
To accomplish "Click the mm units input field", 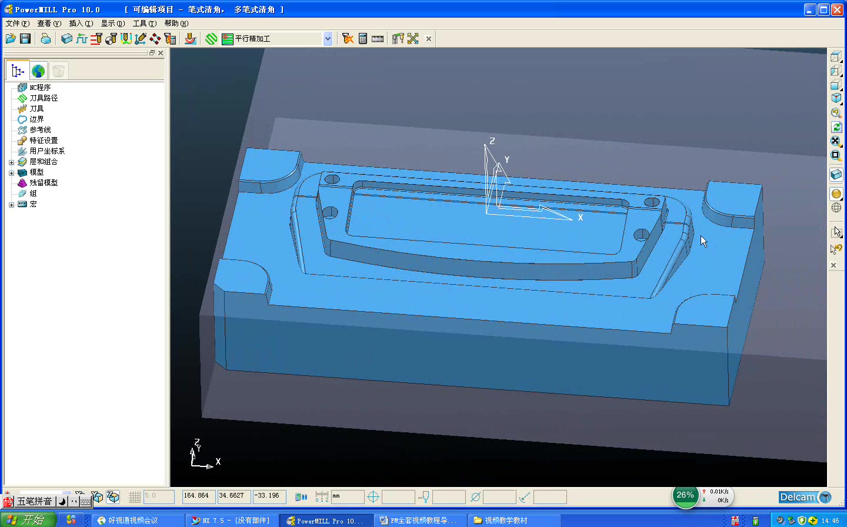I will coord(348,497).
